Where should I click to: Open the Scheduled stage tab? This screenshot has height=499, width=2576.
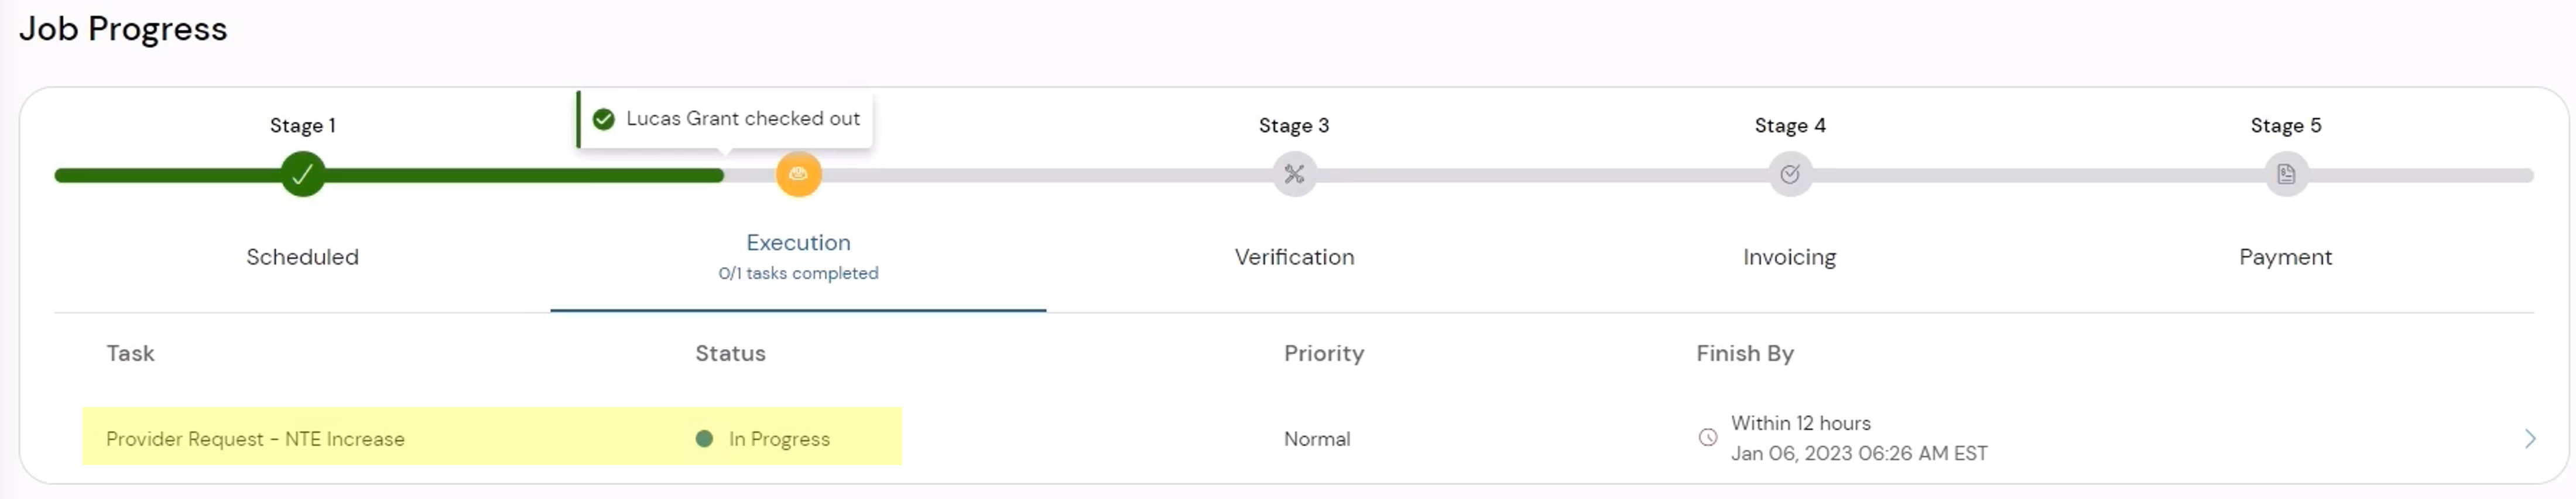pos(302,257)
